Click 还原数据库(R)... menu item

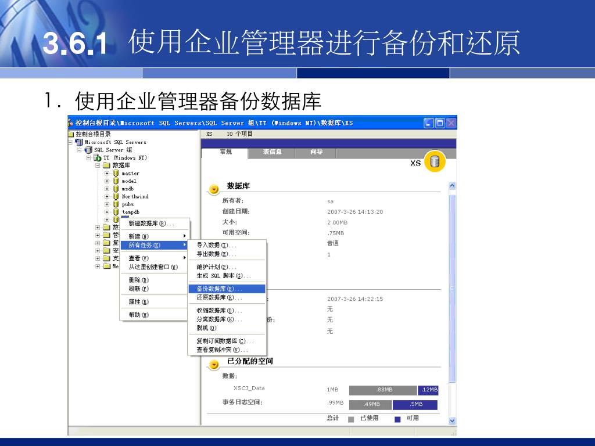click(x=227, y=297)
